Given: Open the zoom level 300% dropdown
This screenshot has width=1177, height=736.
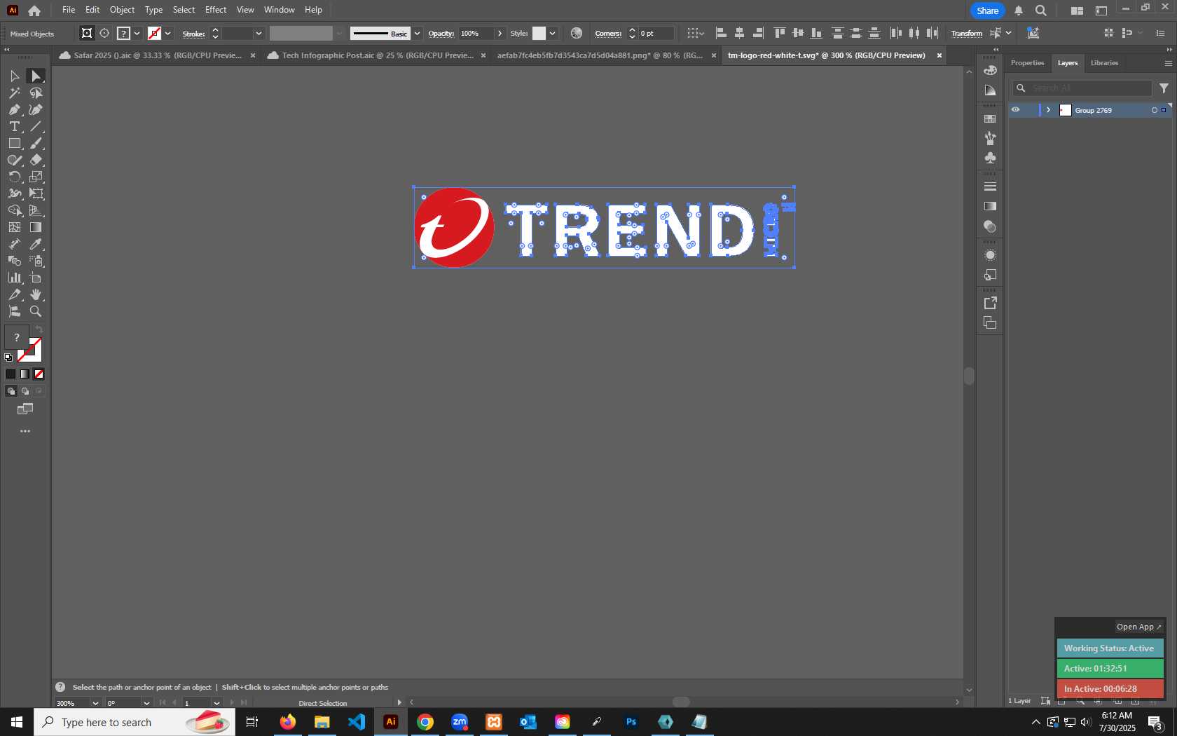Looking at the screenshot, I should tap(95, 703).
